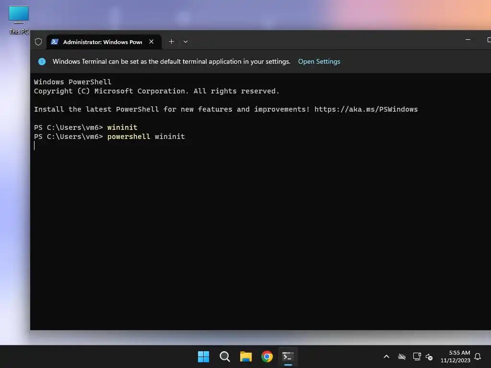
Task: Open the clock showing 5:55 AM
Action: (x=456, y=356)
